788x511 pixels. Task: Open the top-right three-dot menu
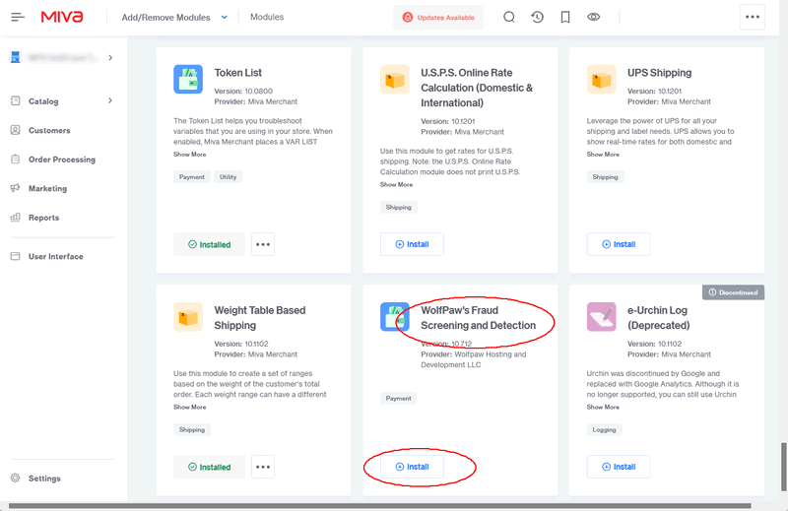753,17
